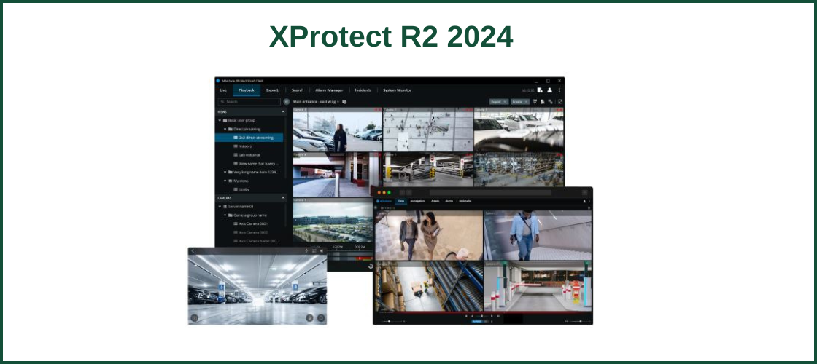Select the warehouse shelves camera tile
The image size is (817, 364).
click(x=519, y=170)
